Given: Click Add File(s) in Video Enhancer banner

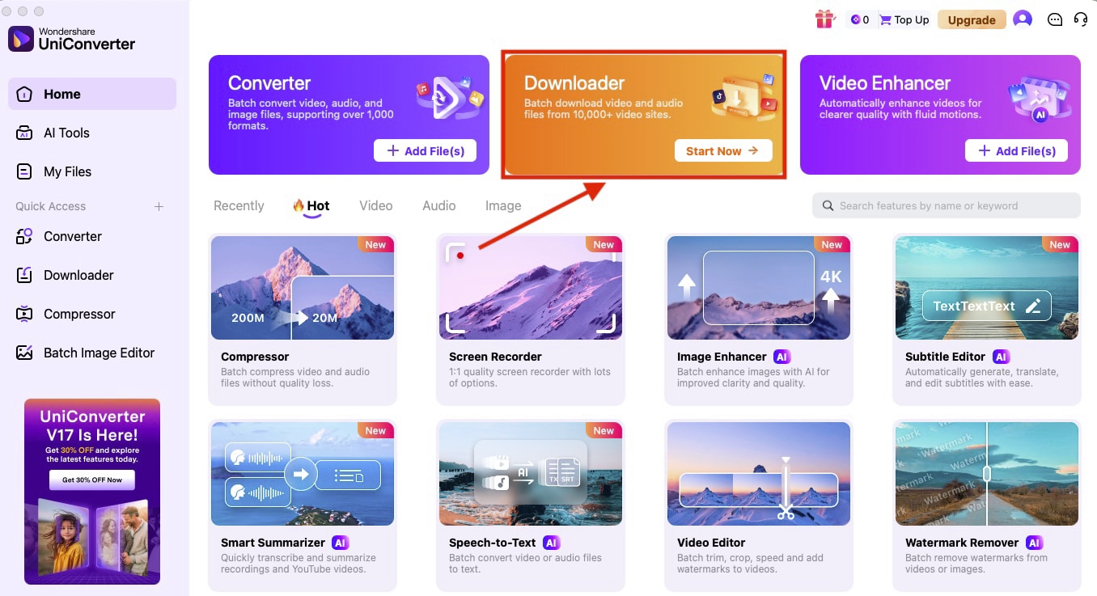Looking at the screenshot, I should (1016, 151).
